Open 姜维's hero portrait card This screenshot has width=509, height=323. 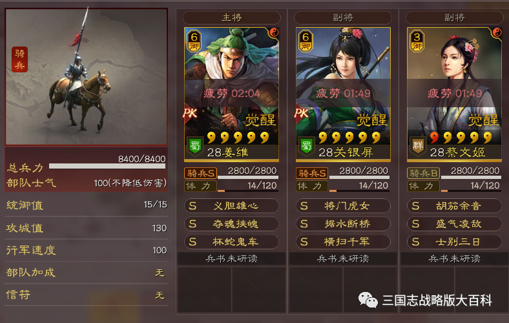tap(231, 94)
